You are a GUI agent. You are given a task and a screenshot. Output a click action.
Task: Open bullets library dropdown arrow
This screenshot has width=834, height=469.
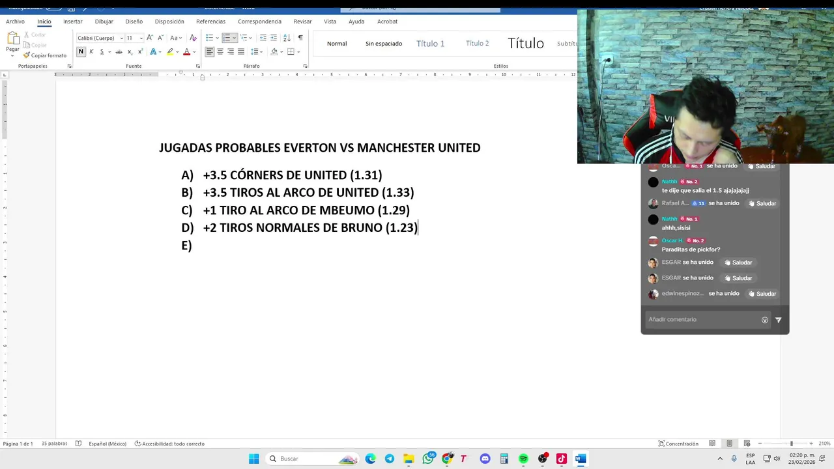coord(217,38)
